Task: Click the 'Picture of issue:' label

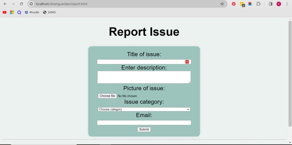Action: coord(144,88)
